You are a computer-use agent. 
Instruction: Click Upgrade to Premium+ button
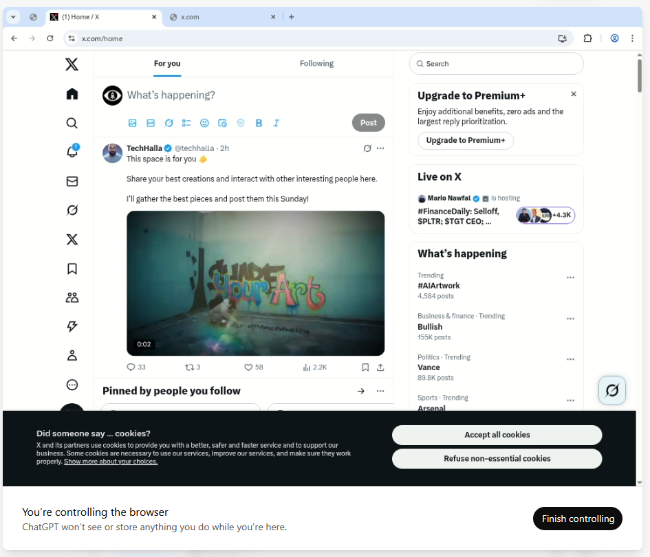(466, 140)
